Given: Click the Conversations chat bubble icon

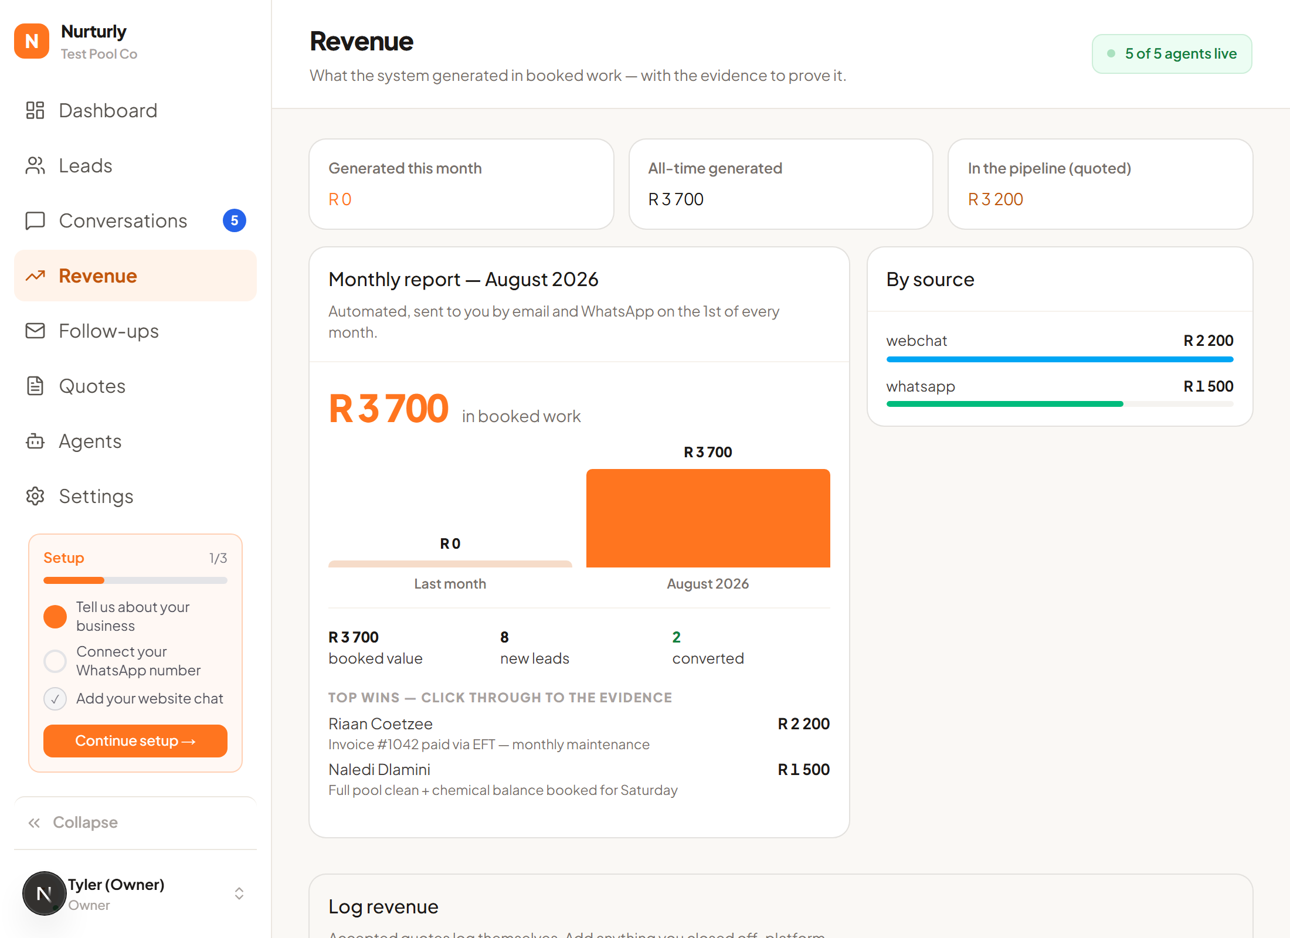Looking at the screenshot, I should click(x=35, y=220).
